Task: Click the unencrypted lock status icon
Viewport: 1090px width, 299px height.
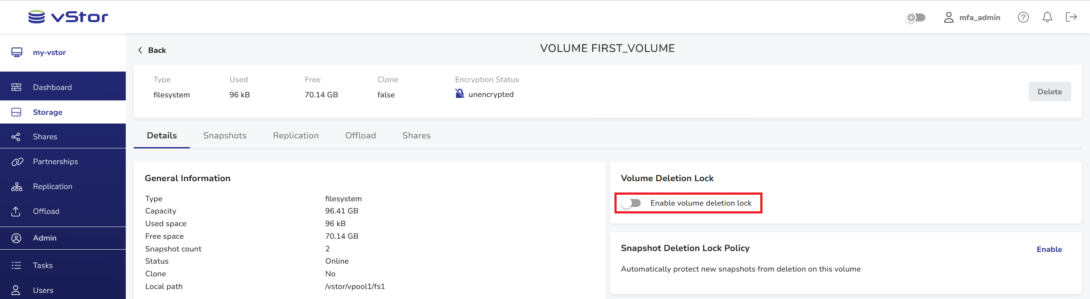Action: point(459,94)
